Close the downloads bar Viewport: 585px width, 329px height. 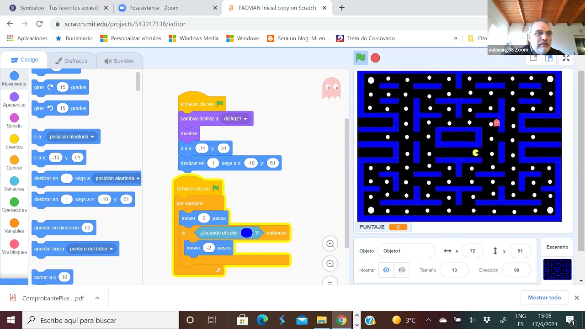577,297
